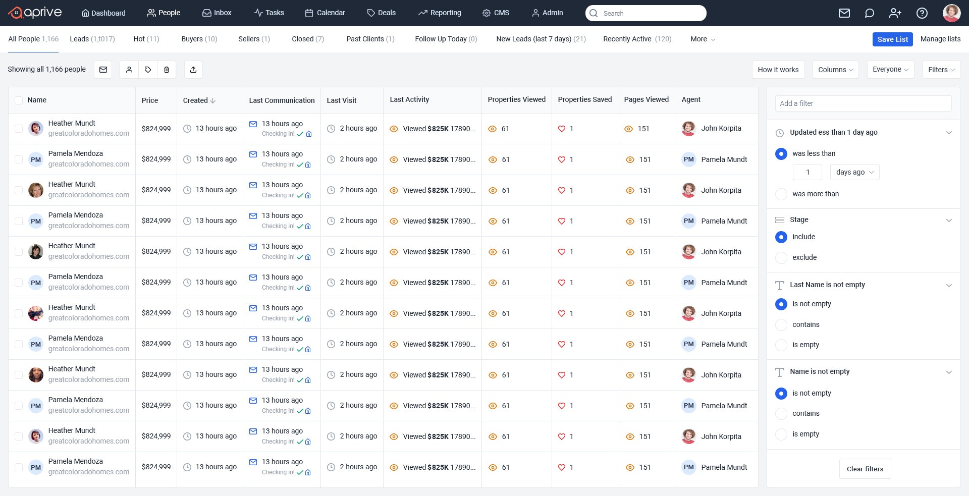
Task: Click the assign agent person toolbar icon
Action: [129, 70]
